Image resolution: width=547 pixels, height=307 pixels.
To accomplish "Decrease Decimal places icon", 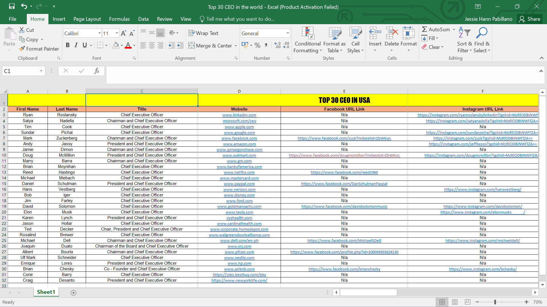I will pyautogui.click(x=286, y=45).
